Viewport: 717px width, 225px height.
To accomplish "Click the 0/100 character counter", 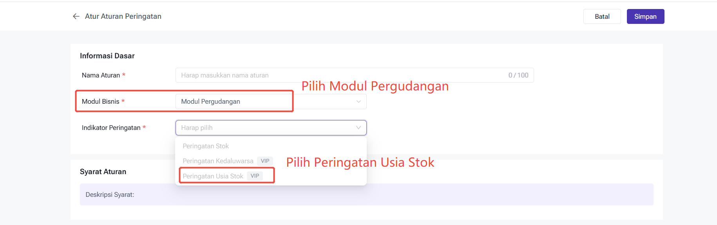I will click(518, 75).
